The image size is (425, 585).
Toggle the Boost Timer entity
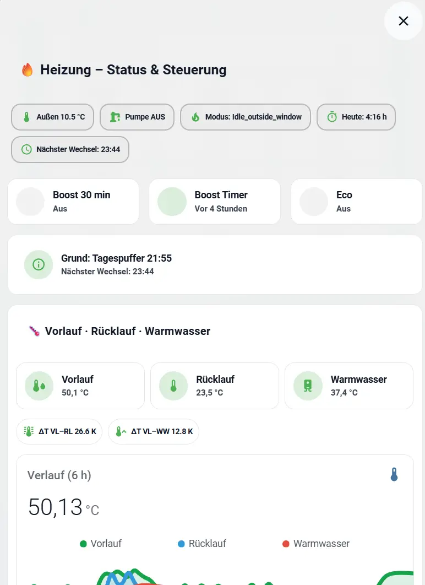172,202
